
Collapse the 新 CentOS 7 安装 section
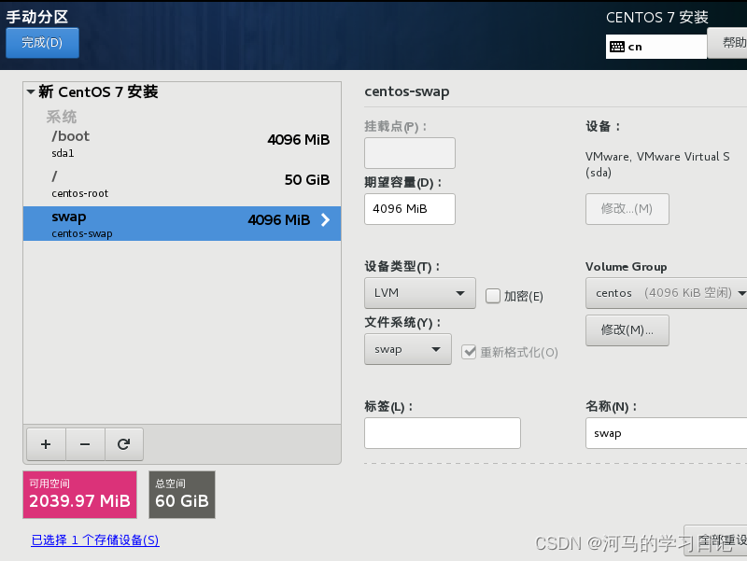pos(31,91)
